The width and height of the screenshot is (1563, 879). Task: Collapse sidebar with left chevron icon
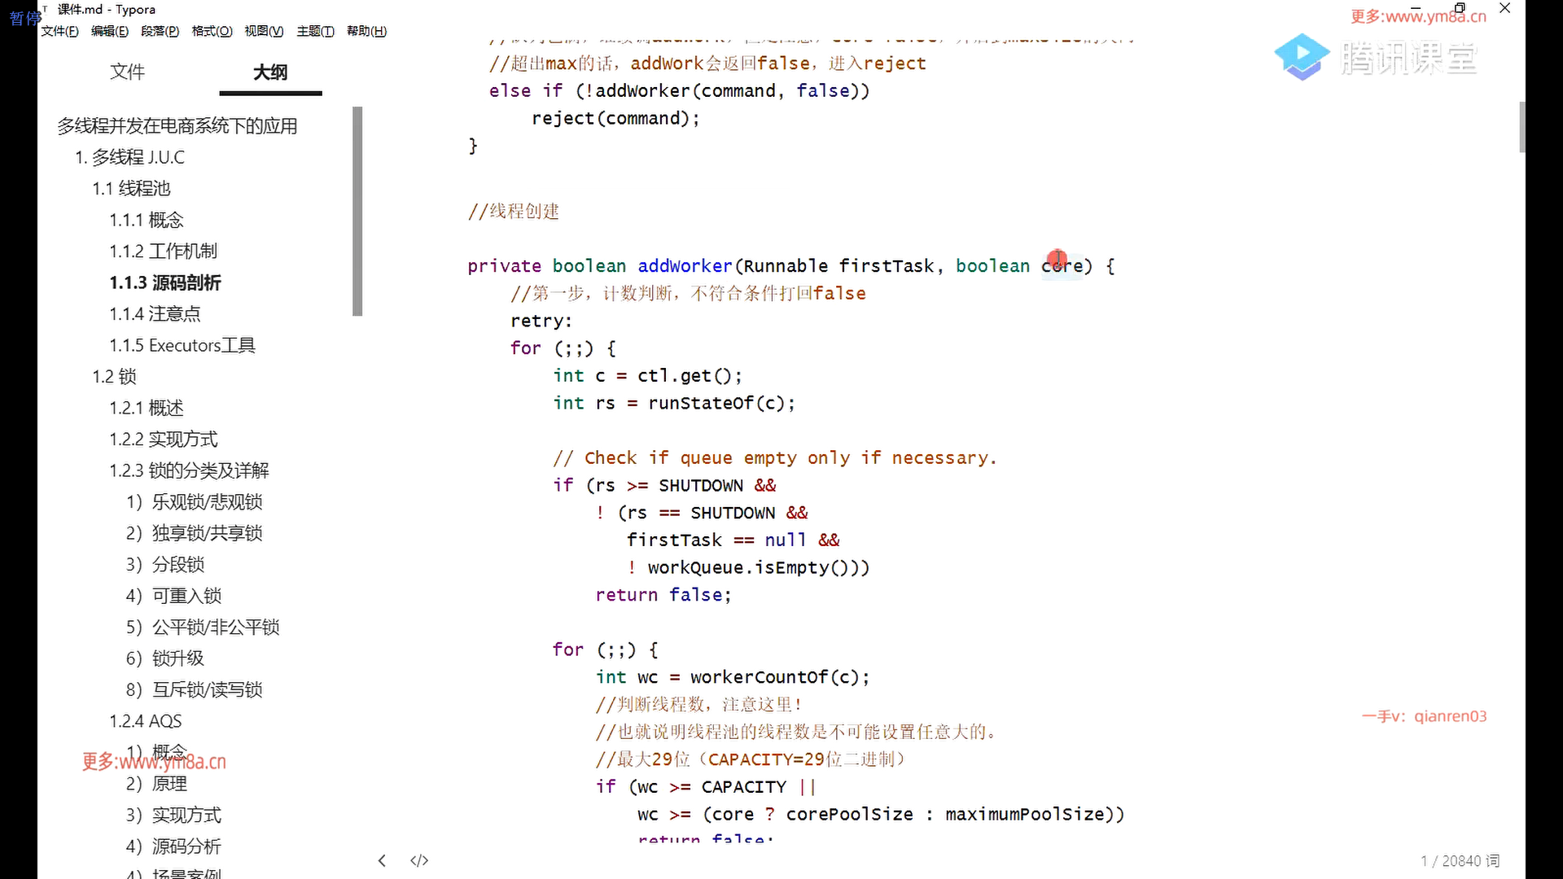[382, 860]
